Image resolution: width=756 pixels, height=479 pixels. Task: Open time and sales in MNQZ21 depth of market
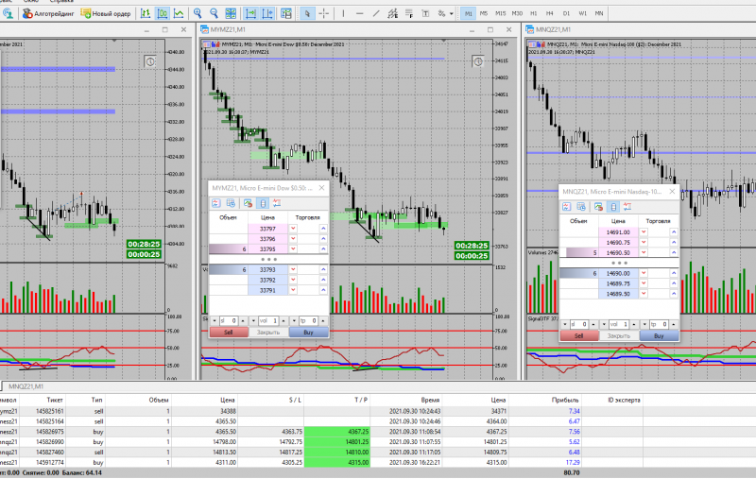pyautogui.click(x=581, y=207)
